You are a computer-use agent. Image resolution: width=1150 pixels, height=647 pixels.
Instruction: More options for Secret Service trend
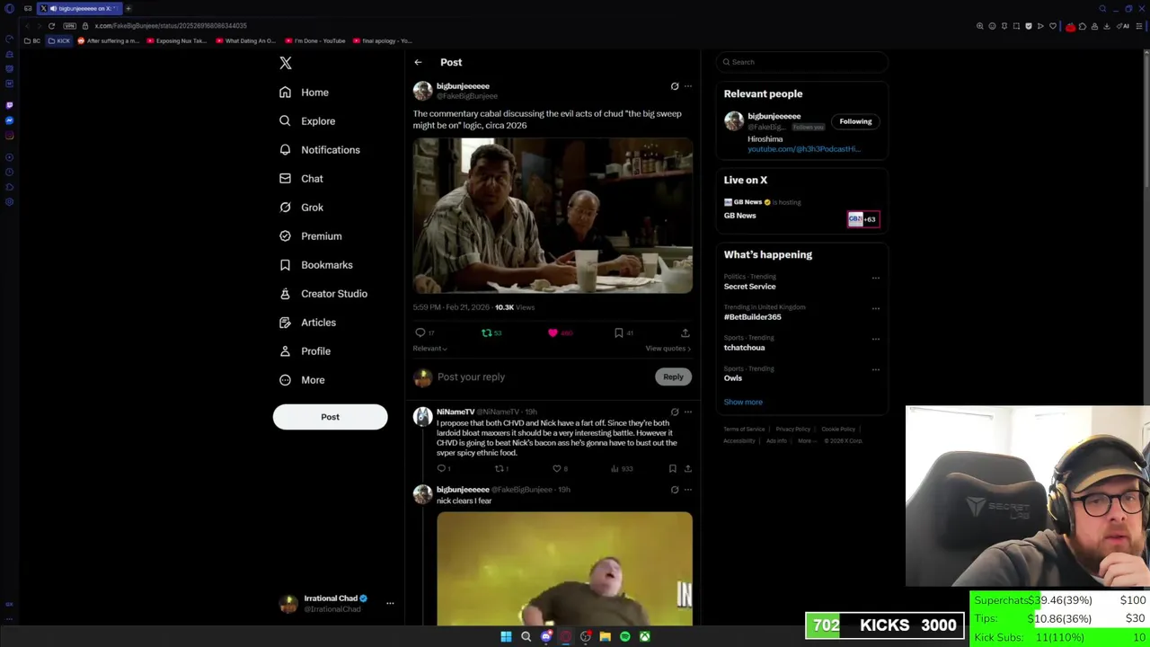point(876,278)
